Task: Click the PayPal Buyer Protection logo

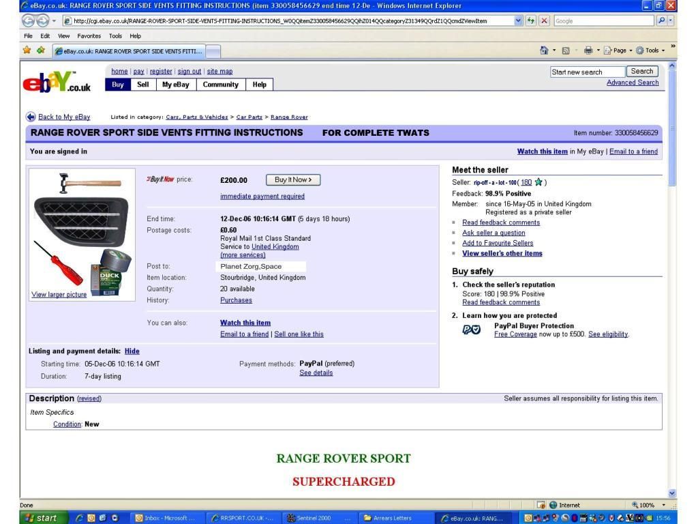Action: [x=471, y=330]
